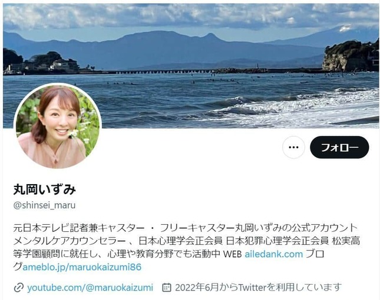Open the three-dot more options menu
This screenshot has height=300, width=380.
[x=293, y=147]
